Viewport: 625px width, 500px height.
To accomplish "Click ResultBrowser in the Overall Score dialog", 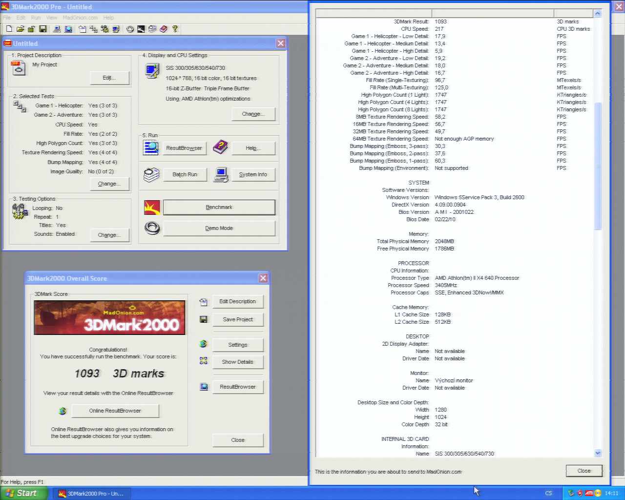I will [238, 387].
